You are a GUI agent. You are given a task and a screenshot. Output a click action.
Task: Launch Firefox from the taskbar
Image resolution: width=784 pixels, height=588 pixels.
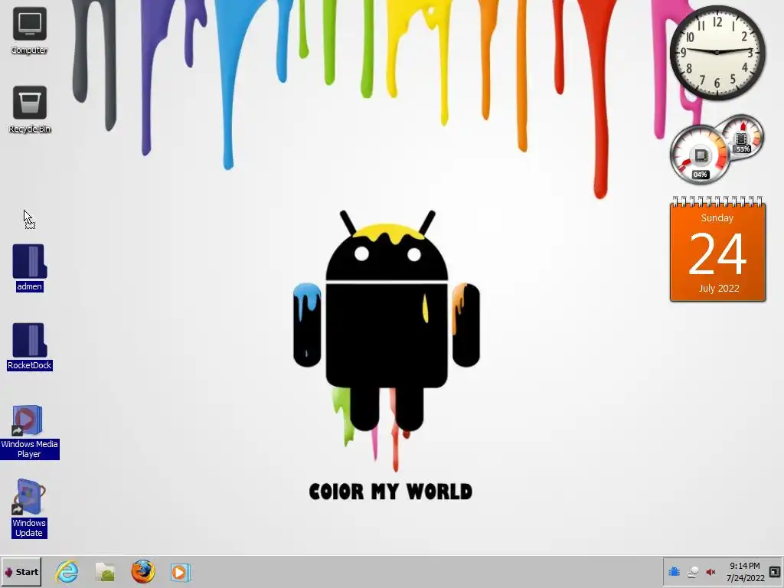(x=143, y=572)
